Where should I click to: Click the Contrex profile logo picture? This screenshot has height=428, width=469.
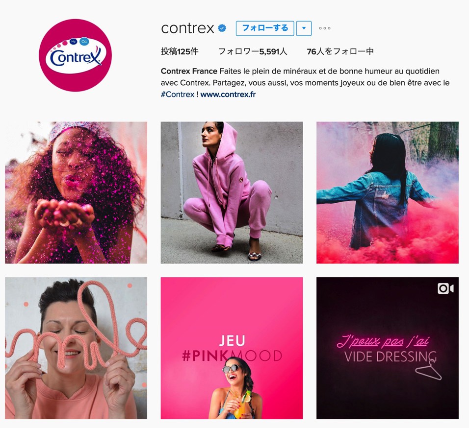(76, 55)
